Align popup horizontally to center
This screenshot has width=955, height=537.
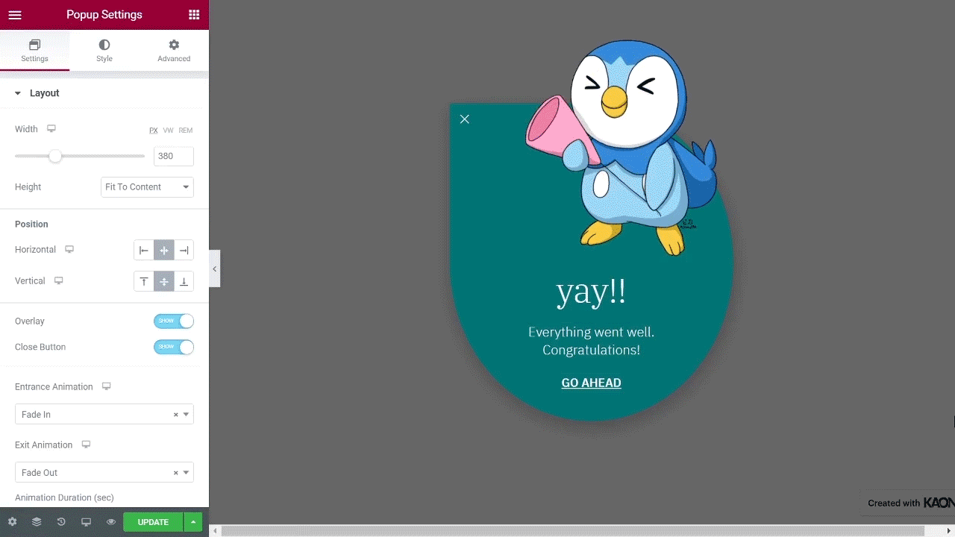click(x=164, y=250)
